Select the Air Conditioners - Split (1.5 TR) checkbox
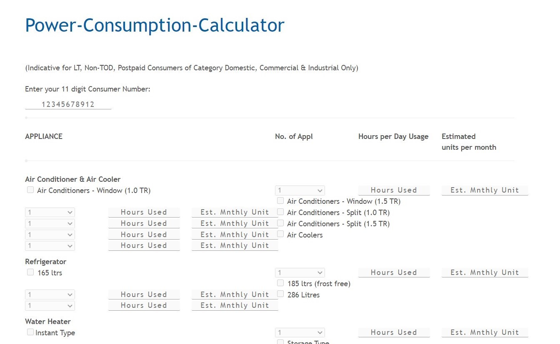The image size is (560, 344). [x=280, y=223]
